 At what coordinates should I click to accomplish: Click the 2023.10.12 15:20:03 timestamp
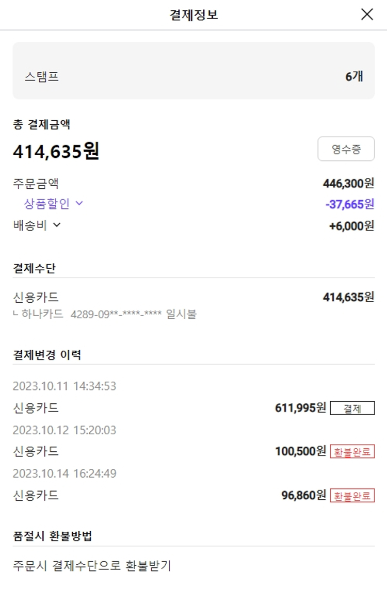pyautogui.click(x=64, y=430)
